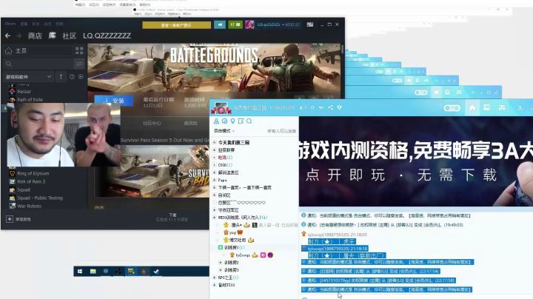Click the download icon in the YY top bar
This screenshot has height=299, width=533.
pos(520,108)
